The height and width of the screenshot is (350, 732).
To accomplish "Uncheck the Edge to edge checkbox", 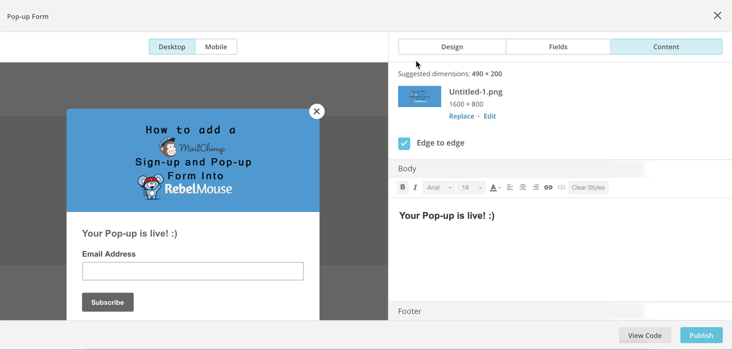I will click(404, 143).
